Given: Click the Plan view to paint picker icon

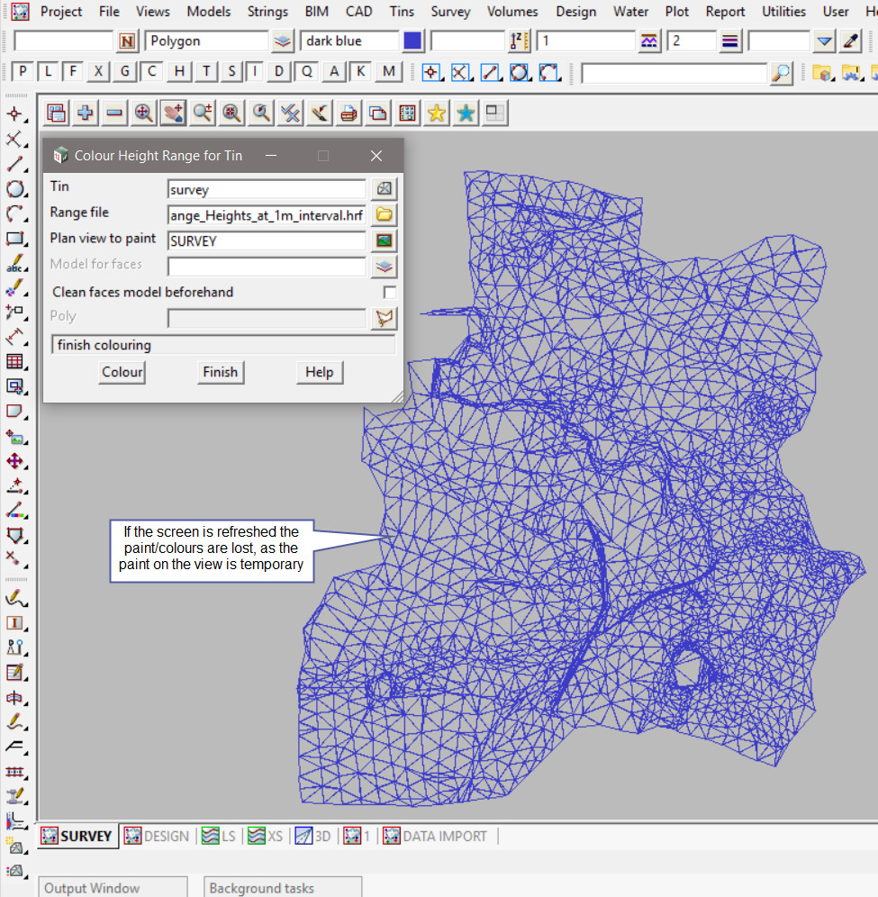Looking at the screenshot, I should (x=385, y=240).
